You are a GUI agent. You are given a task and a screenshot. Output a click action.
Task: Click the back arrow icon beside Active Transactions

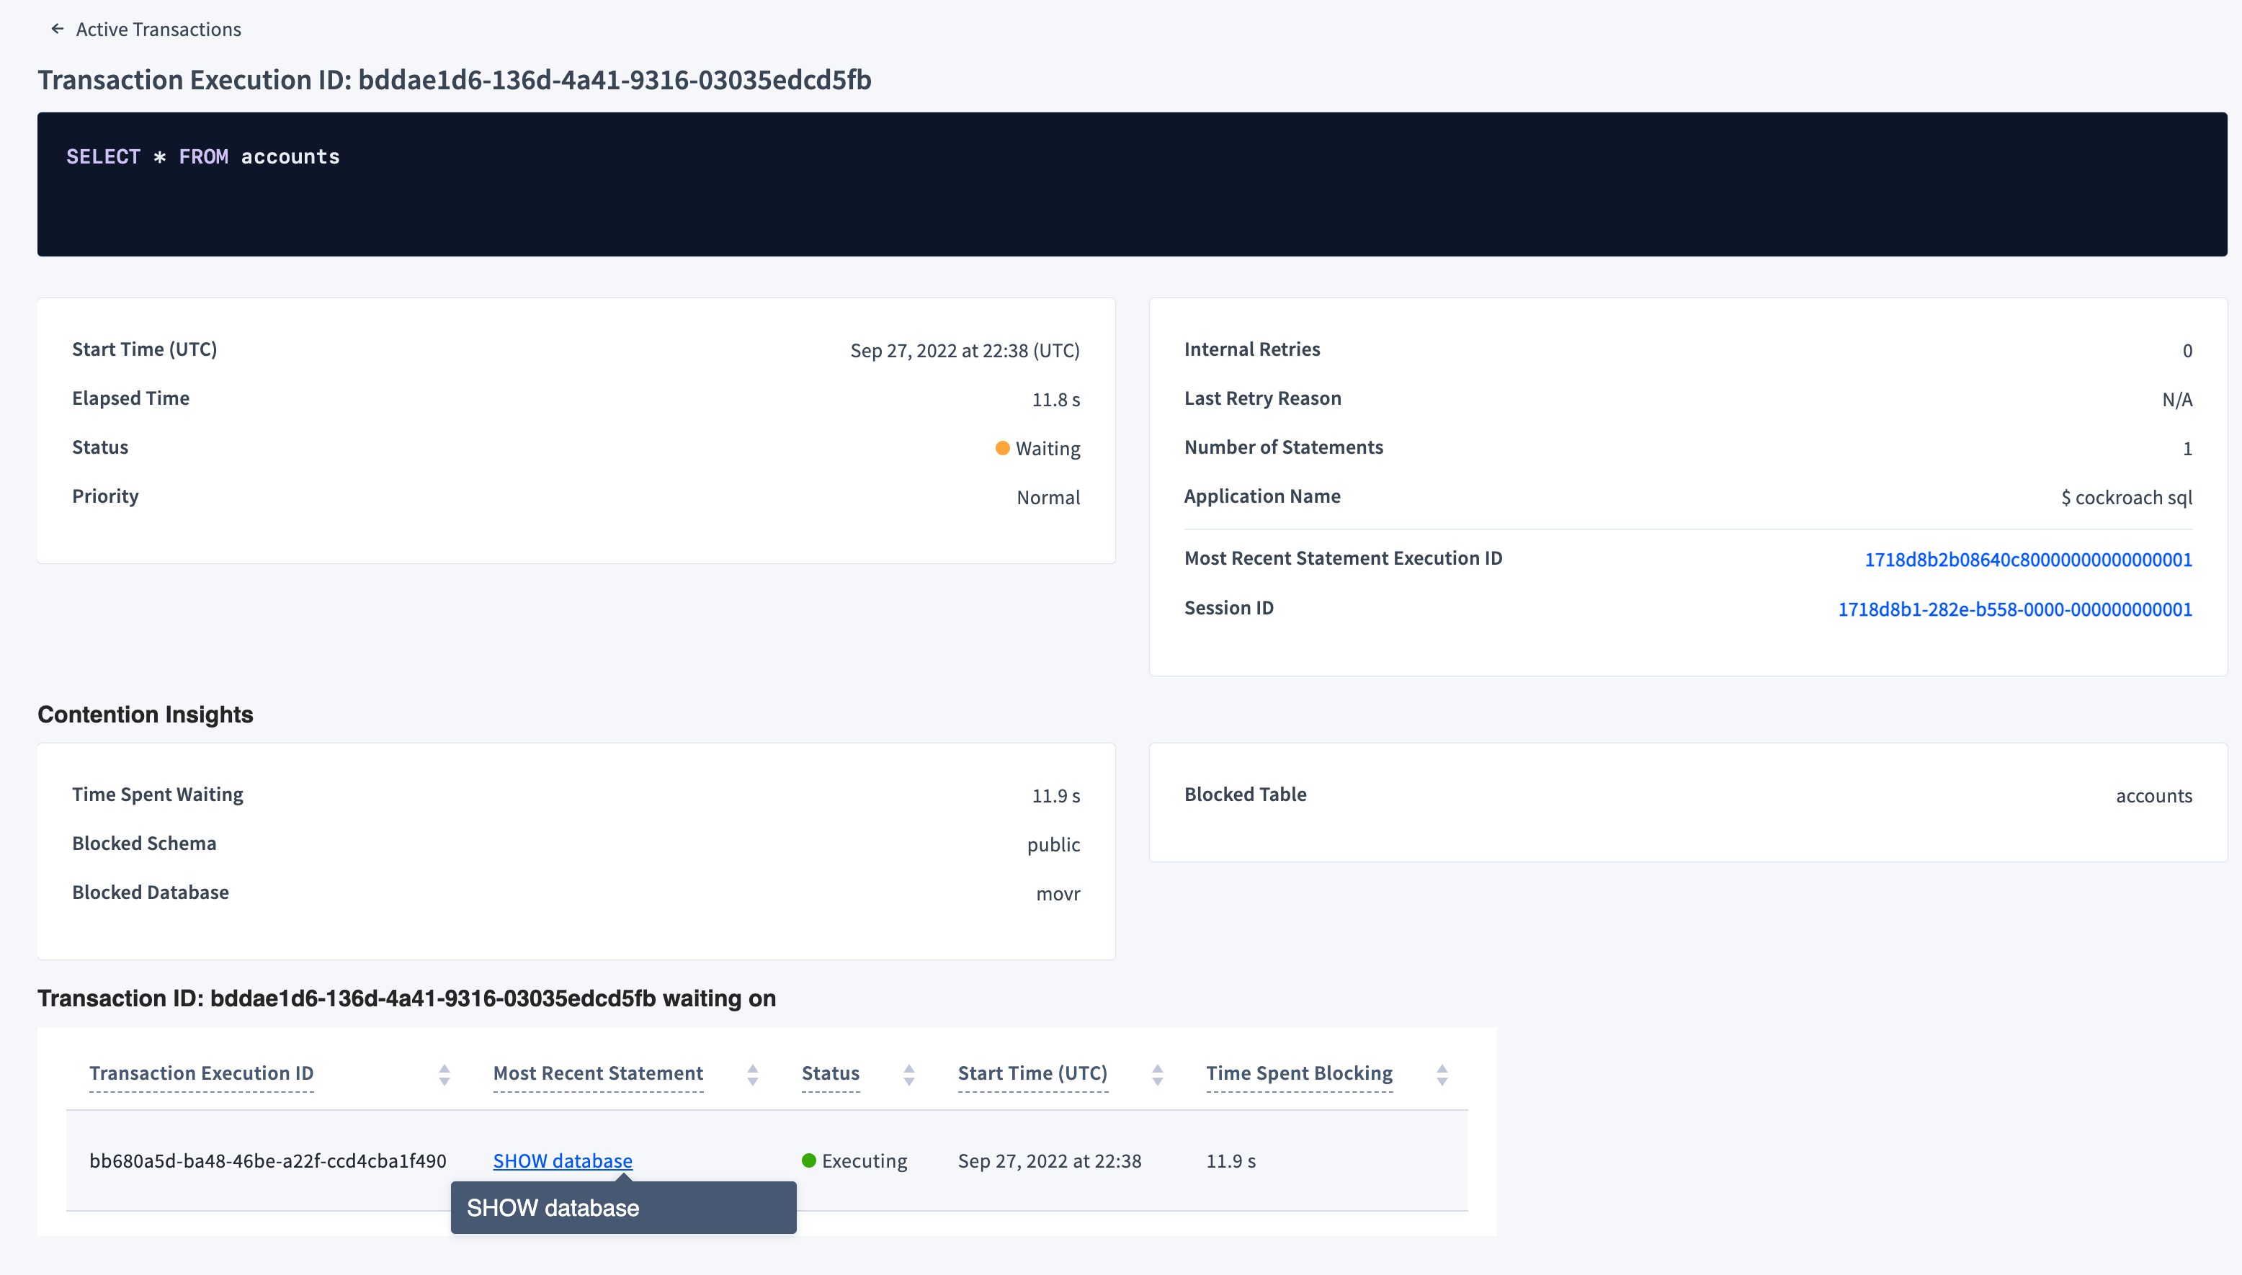point(56,29)
